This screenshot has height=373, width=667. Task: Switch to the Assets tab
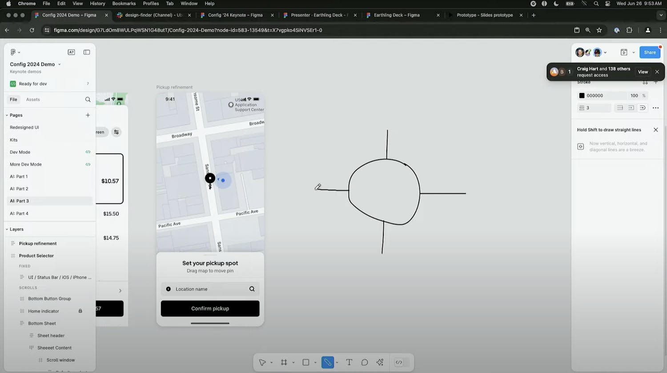tap(33, 100)
